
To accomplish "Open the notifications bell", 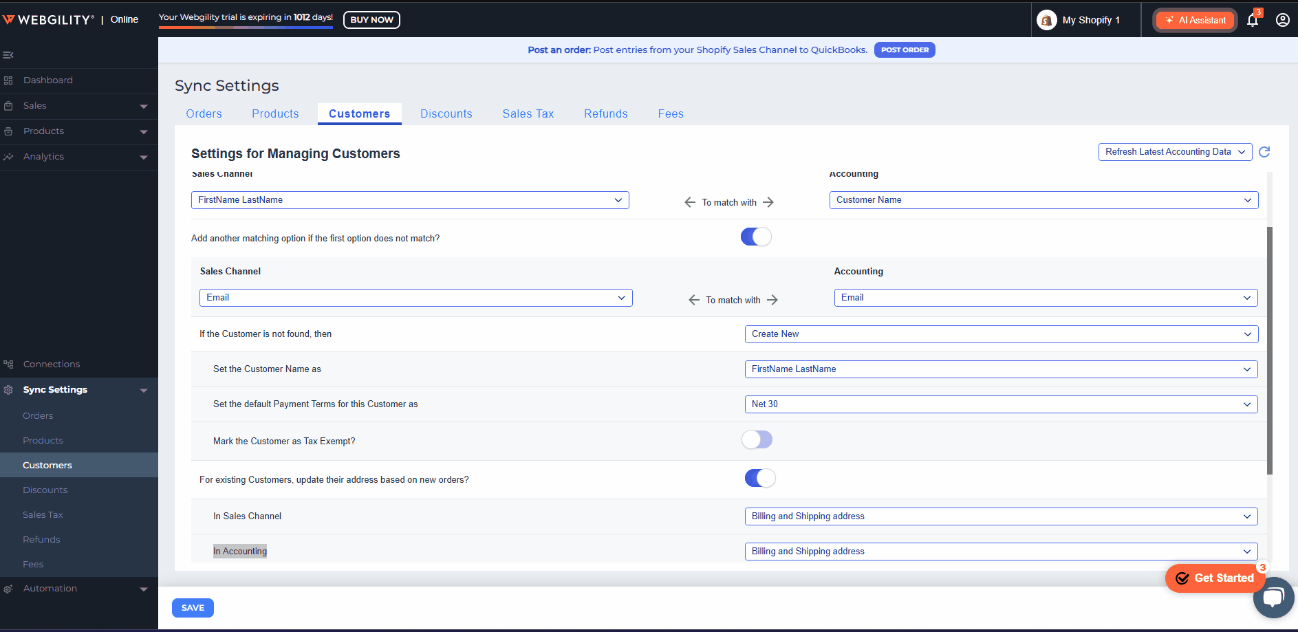I will pos(1252,20).
